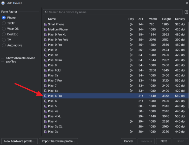Image resolution: width=189 pixels, height=145 pixels.
Task: Click 2220 height value of Pixel 3a
Action: click(166, 132)
